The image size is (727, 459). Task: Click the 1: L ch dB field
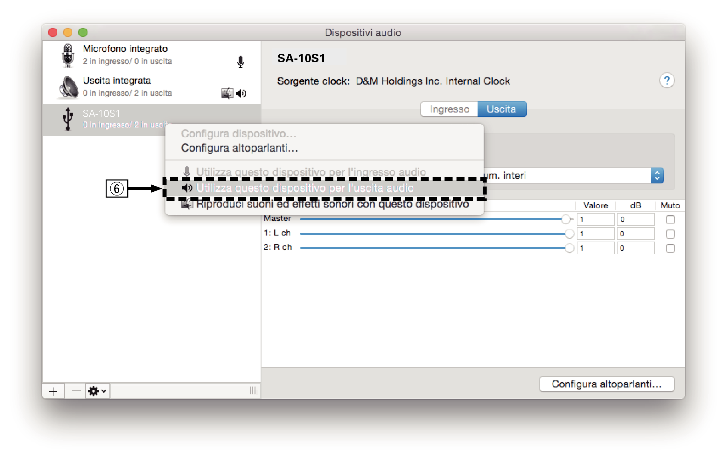point(635,234)
